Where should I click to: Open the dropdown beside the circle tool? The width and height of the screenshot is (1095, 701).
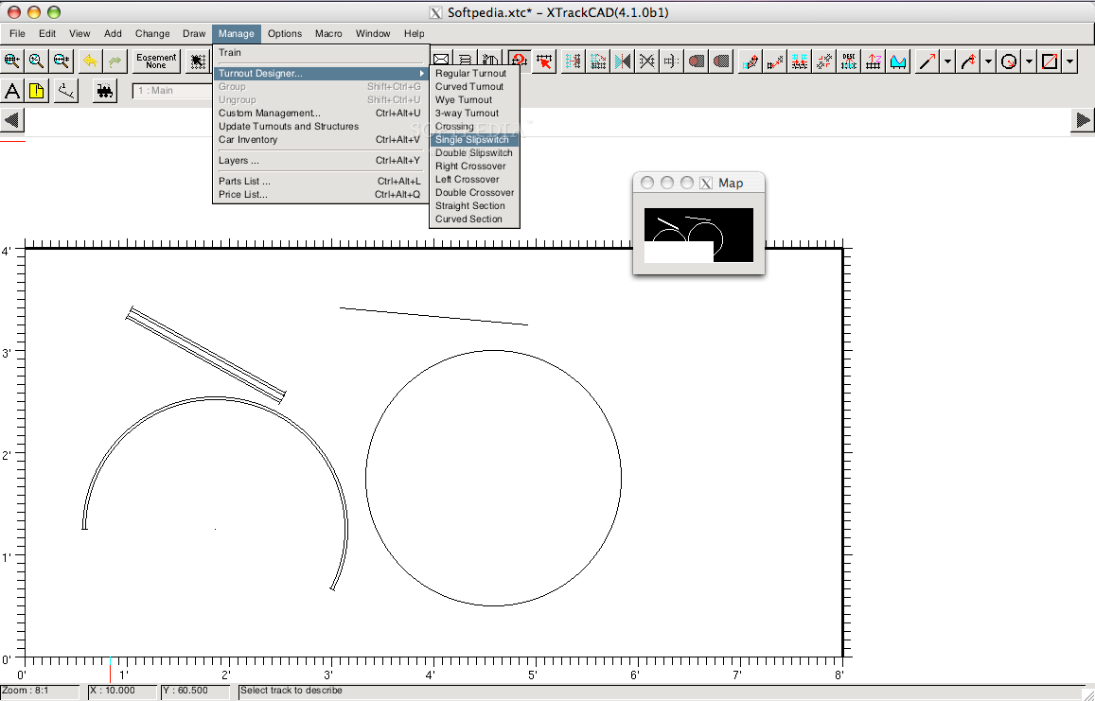pos(1030,61)
